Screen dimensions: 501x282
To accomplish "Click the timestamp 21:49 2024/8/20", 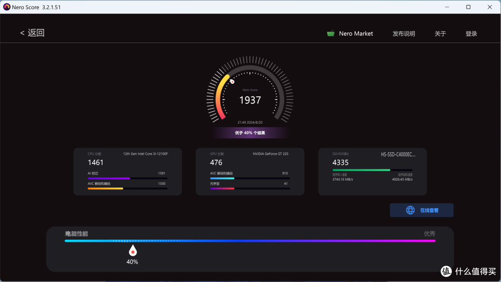I will 250,122.
